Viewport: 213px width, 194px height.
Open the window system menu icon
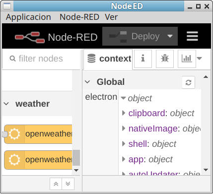(x=7, y=6)
